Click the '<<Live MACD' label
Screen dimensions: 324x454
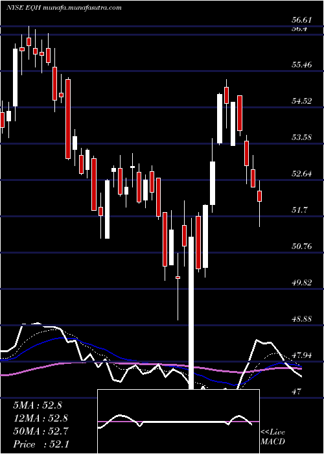(273, 437)
